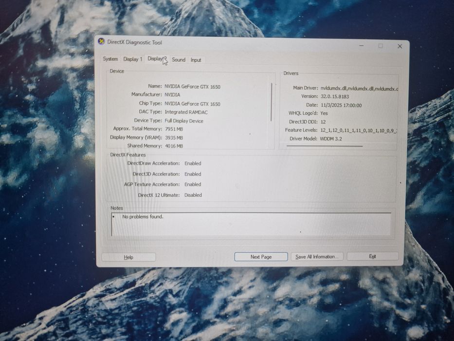This screenshot has height=341, width=454.
Task: Click the DirectX Diagnostic Tool title text
Action: pyautogui.click(x=135, y=42)
